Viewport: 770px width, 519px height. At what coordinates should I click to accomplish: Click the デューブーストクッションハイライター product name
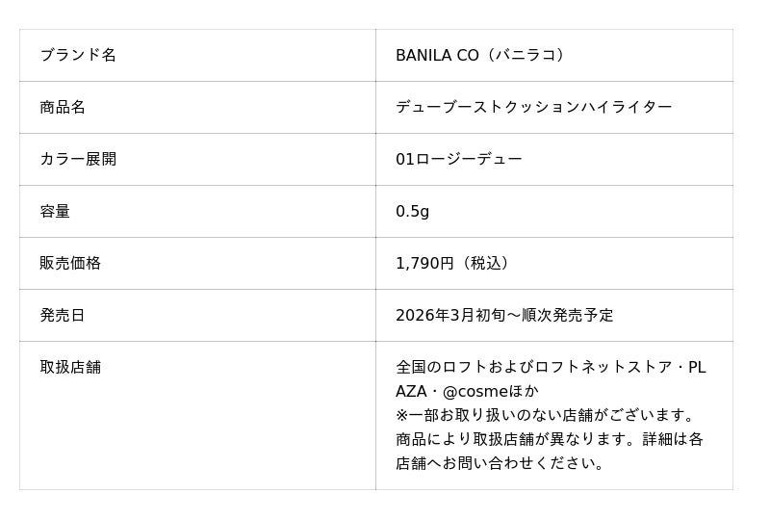click(x=533, y=107)
